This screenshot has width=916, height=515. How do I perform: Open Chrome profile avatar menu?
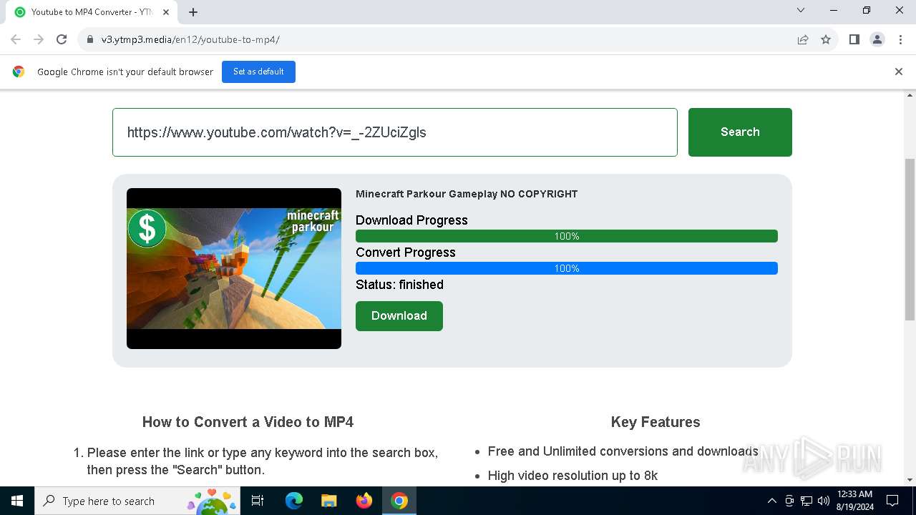(x=877, y=39)
